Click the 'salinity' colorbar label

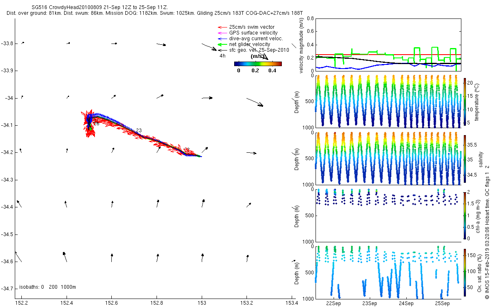[480, 159]
